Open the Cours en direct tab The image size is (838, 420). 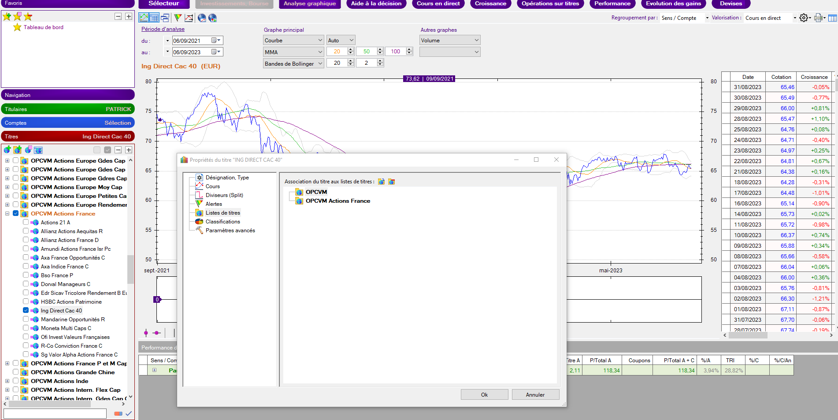438,4
